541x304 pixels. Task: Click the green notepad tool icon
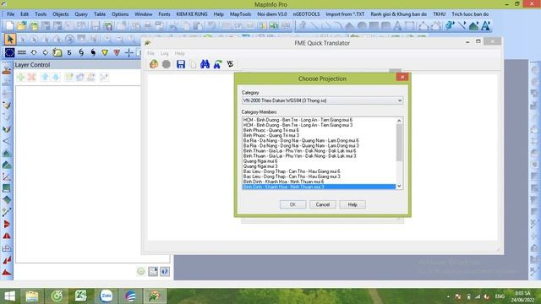[57, 52]
